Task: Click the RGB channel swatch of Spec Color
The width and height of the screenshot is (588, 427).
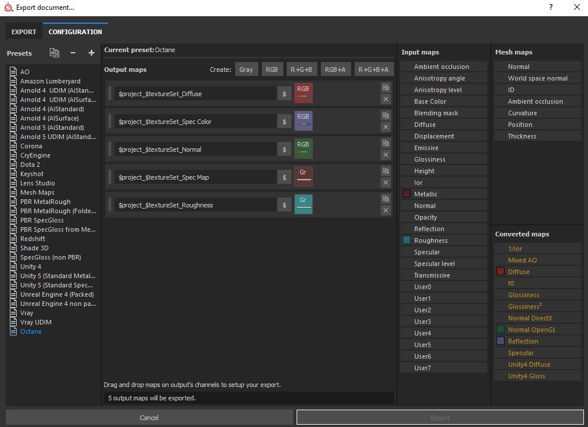Action: [304, 121]
